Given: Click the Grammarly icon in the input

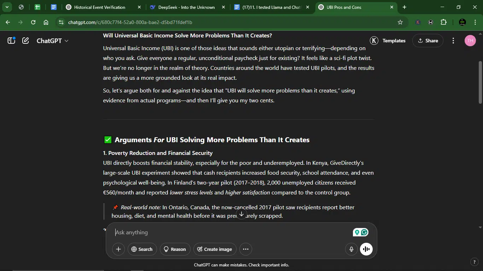Looking at the screenshot, I should [365, 232].
